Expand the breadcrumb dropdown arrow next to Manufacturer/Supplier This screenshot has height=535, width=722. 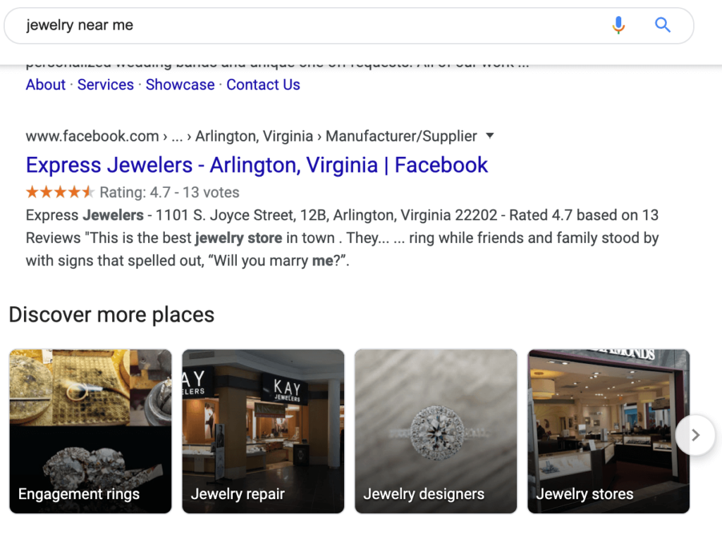pos(490,136)
